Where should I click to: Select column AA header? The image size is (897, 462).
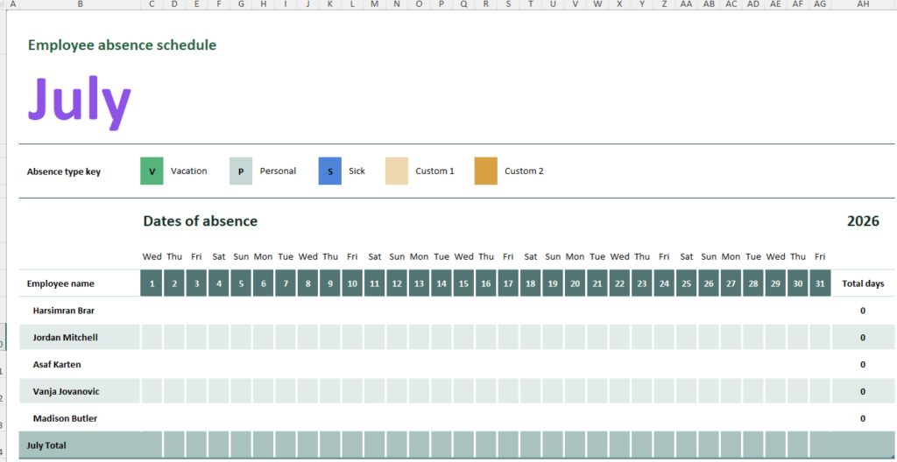pos(687,4)
